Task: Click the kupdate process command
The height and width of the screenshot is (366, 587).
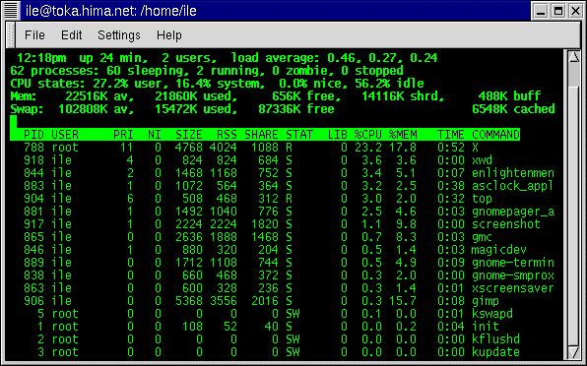Action: (495, 352)
